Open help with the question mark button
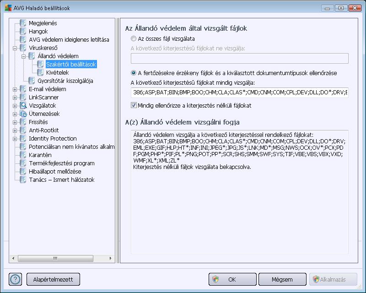366x293 pixels. pos(16,279)
